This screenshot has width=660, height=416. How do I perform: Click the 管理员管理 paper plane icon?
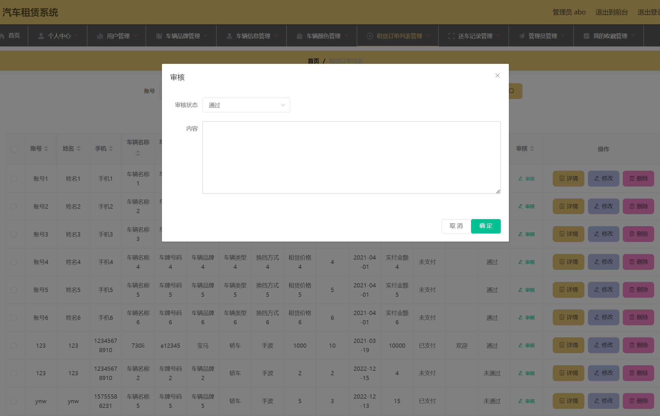coord(522,36)
